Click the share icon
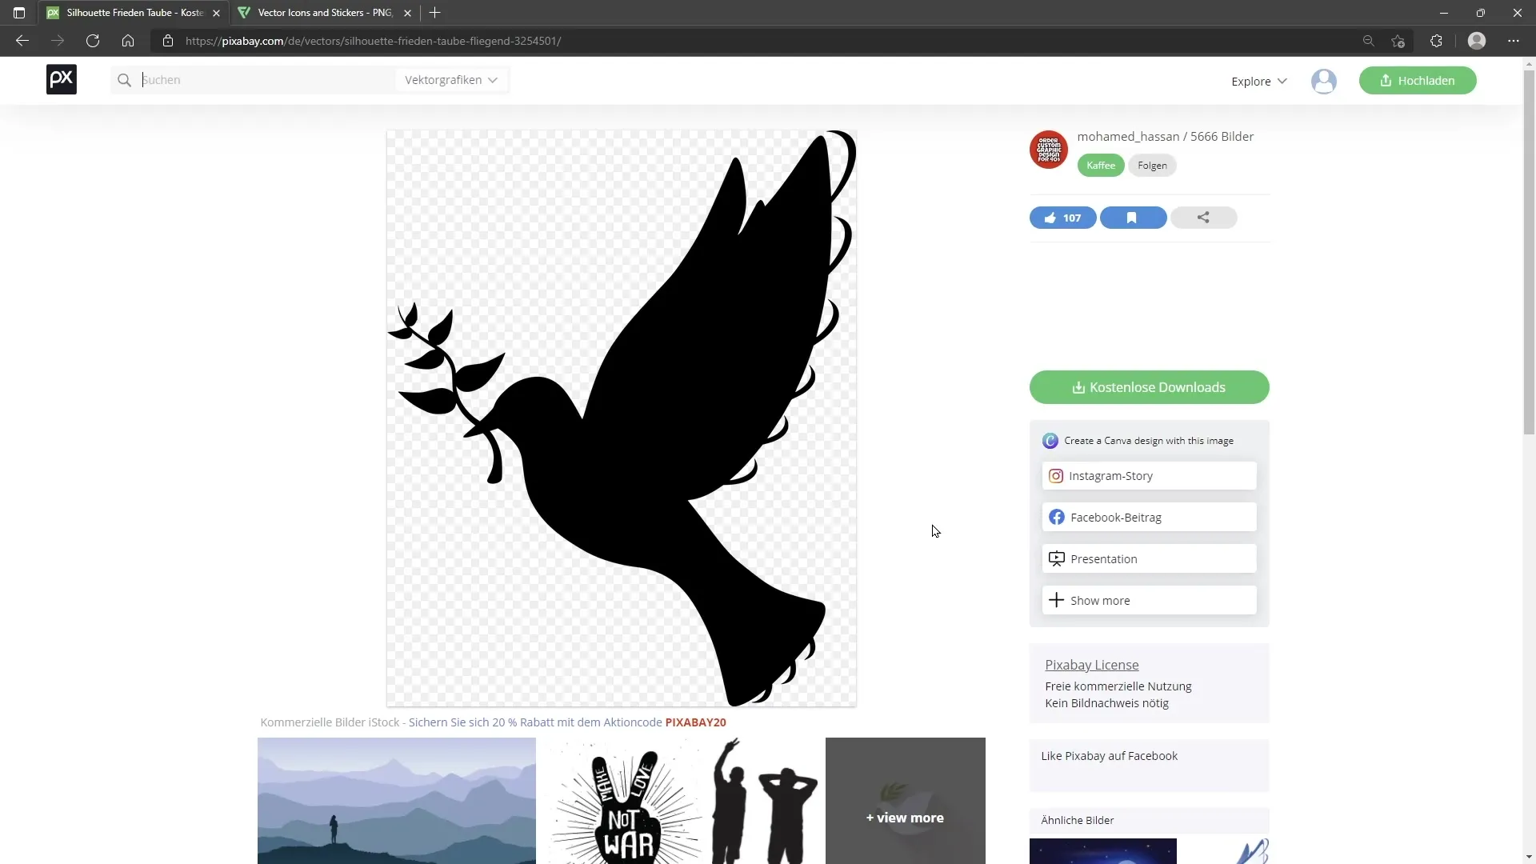Screen dimensions: 1536x864 tap(1204, 218)
